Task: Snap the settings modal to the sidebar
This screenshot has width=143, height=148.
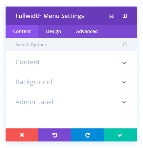Action: pos(125,16)
